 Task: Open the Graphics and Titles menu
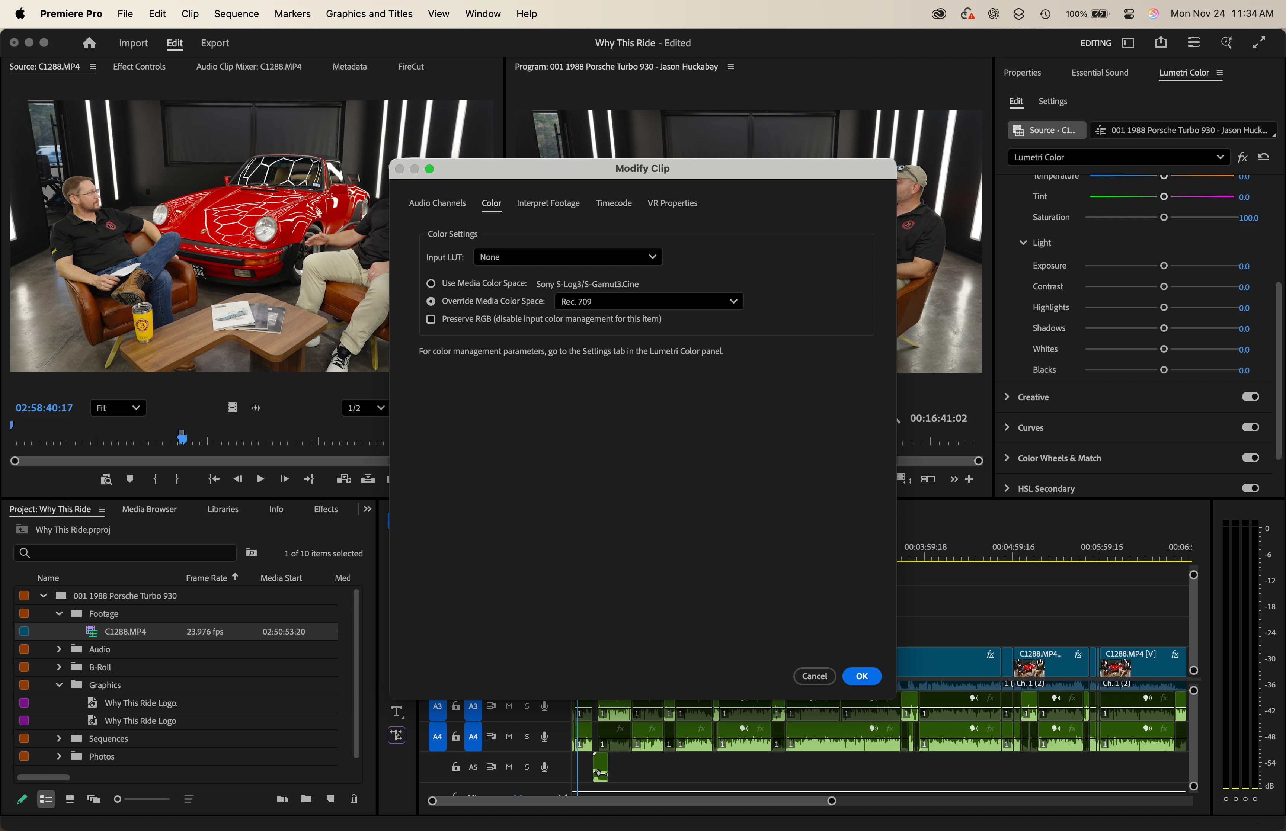pos(369,13)
